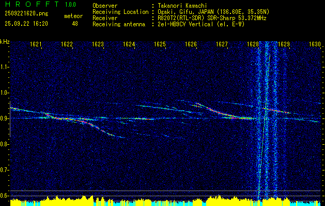Click frequency axis label 0.8
The image size is (325, 206).
click(5, 144)
